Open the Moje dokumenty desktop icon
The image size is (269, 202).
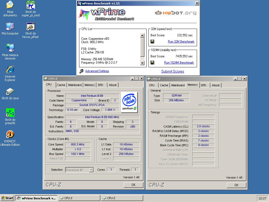pos(10,9)
